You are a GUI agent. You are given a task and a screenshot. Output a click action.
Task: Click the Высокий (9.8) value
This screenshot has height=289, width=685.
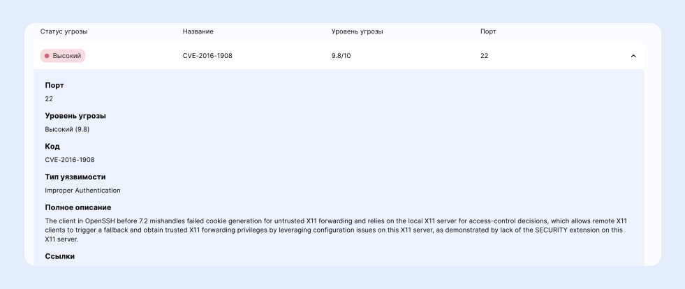pos(67,129)
